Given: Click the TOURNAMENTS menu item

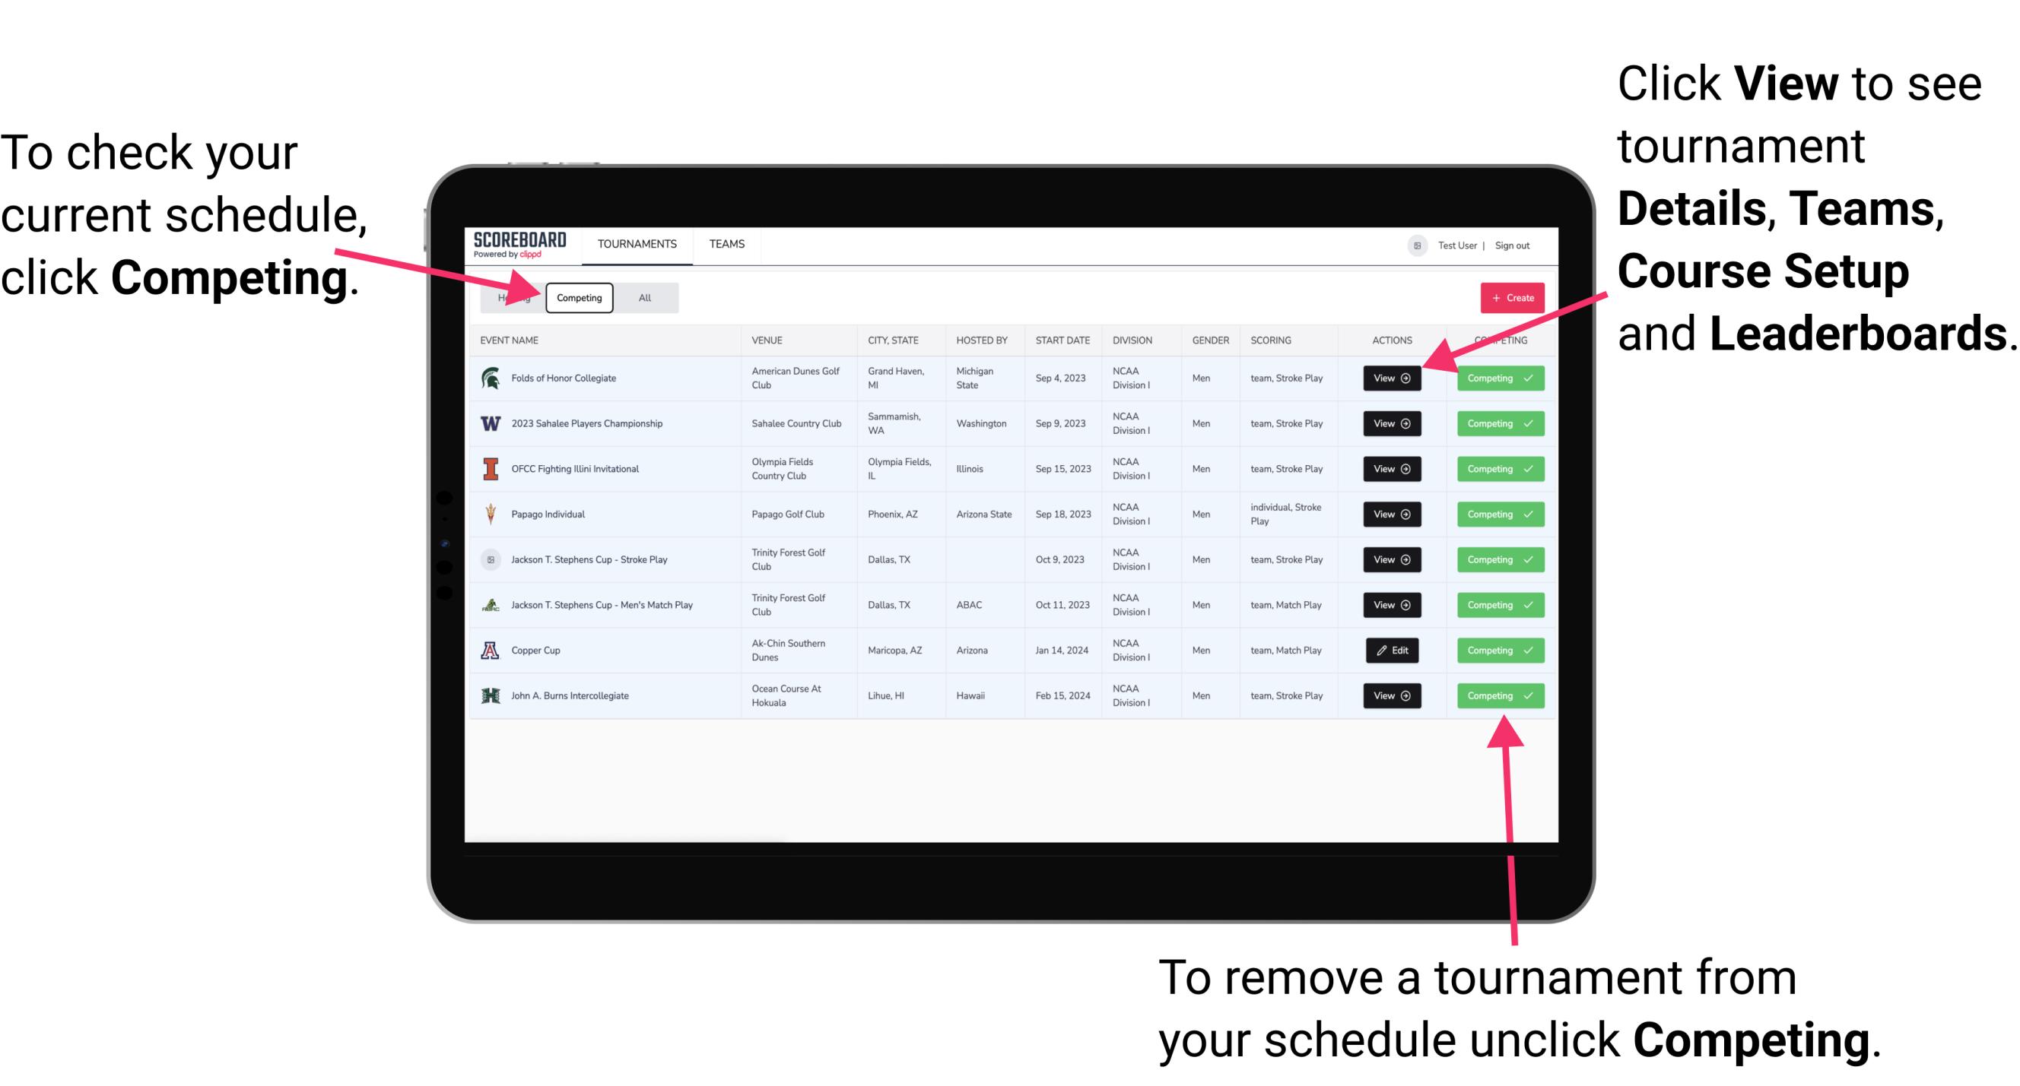Looking at the screenshot, I should [x=637, y=245].
